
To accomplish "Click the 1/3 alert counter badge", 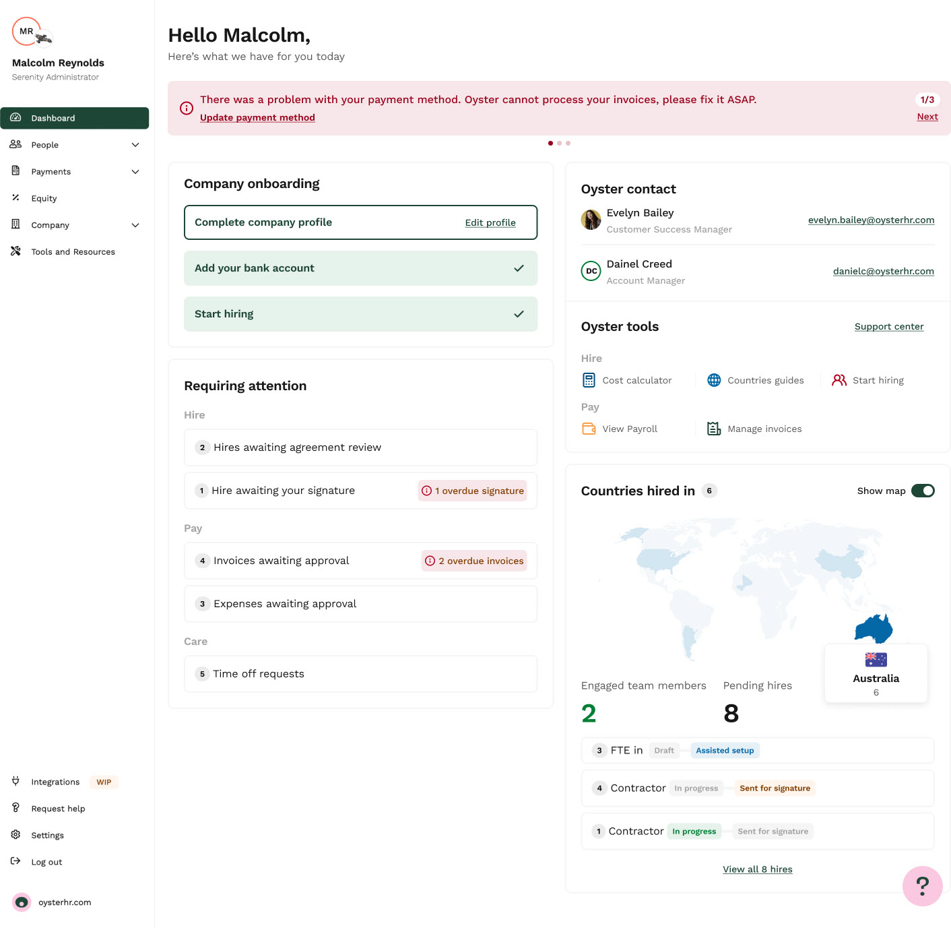I will tap(927, 100).
